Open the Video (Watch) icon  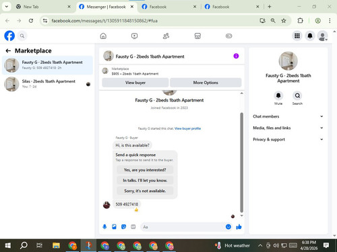(134, 36)
